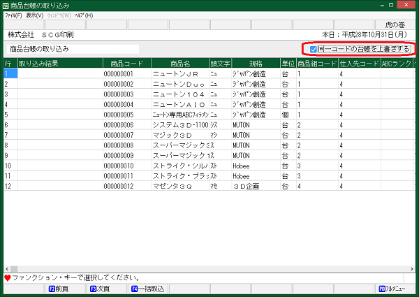Screen dimensions: 419x297
Task: Click product name システム３Ｄ-1100
Action: (x=181, y=125)
